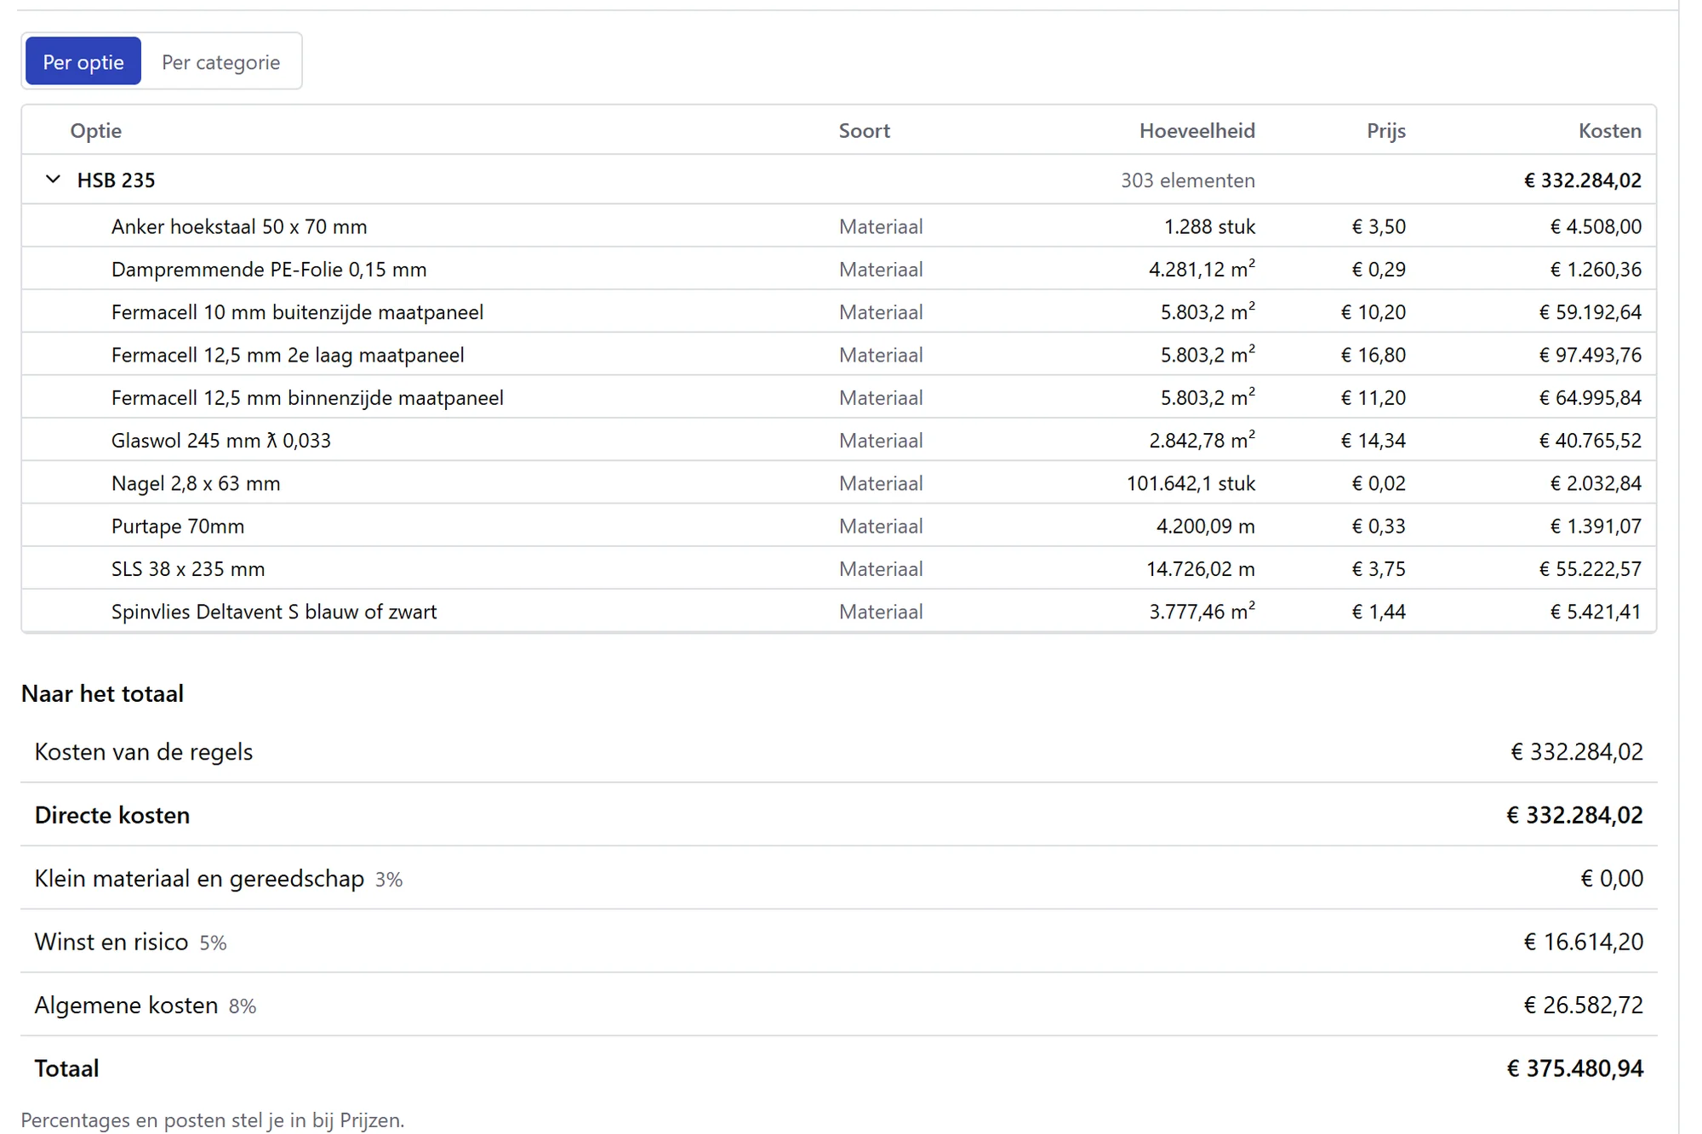1702x1134 pixels.
Task: Select Purtape 70mm row
Action: pyautogui.click(x=838, y=526)
